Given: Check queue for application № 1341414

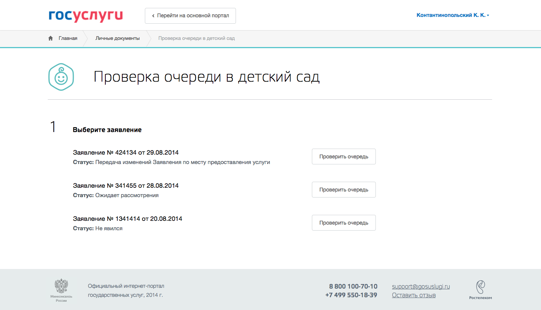Looking at the screenshot, I should coord(344,223).
